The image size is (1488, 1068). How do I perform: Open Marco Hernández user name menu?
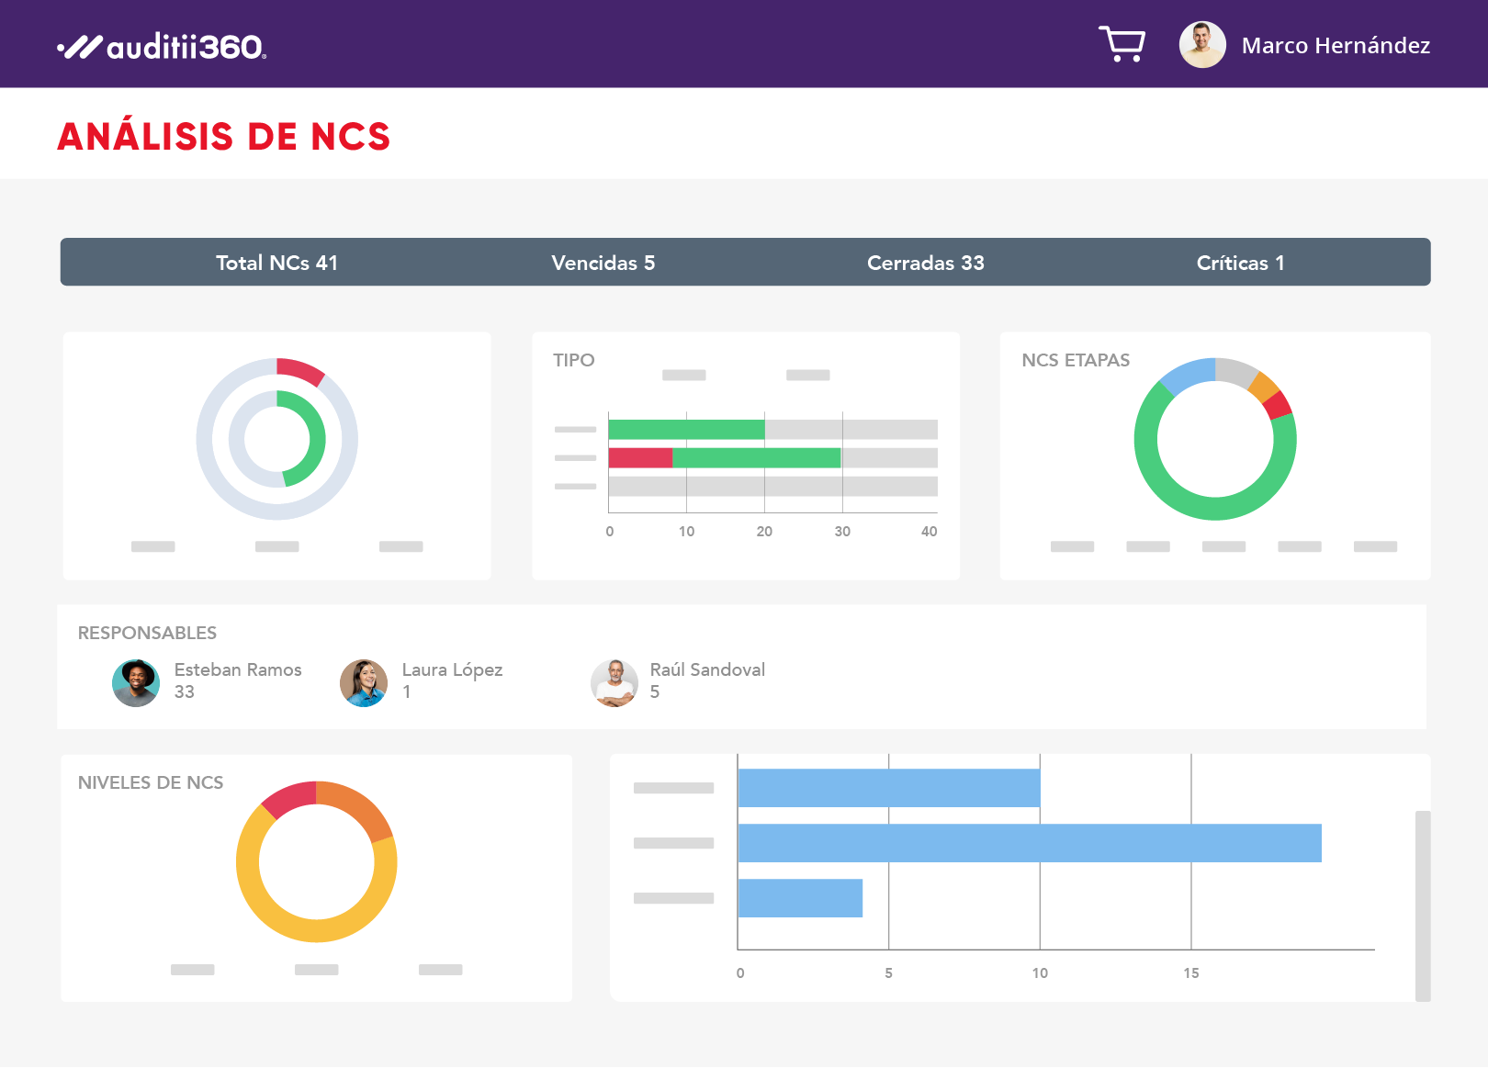point(1336,46)
